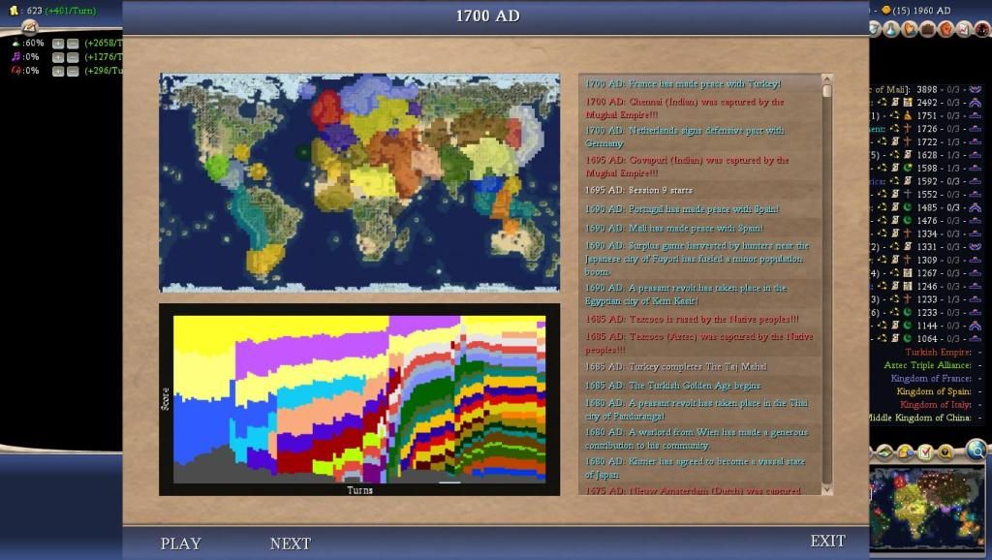
Task: Select 'A warlord from Wien' log entry
Action: click(699, 439)
